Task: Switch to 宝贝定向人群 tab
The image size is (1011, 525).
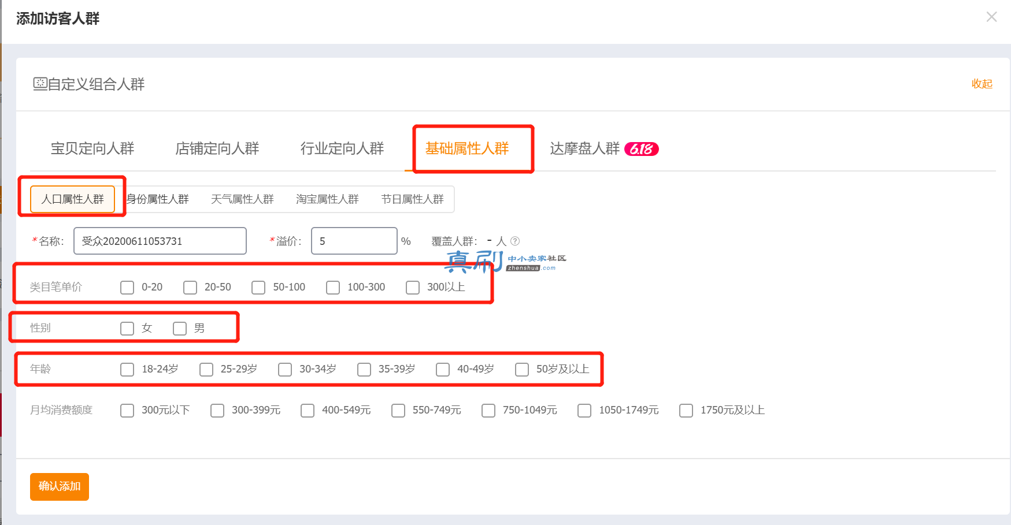Action: pos(92,148)
